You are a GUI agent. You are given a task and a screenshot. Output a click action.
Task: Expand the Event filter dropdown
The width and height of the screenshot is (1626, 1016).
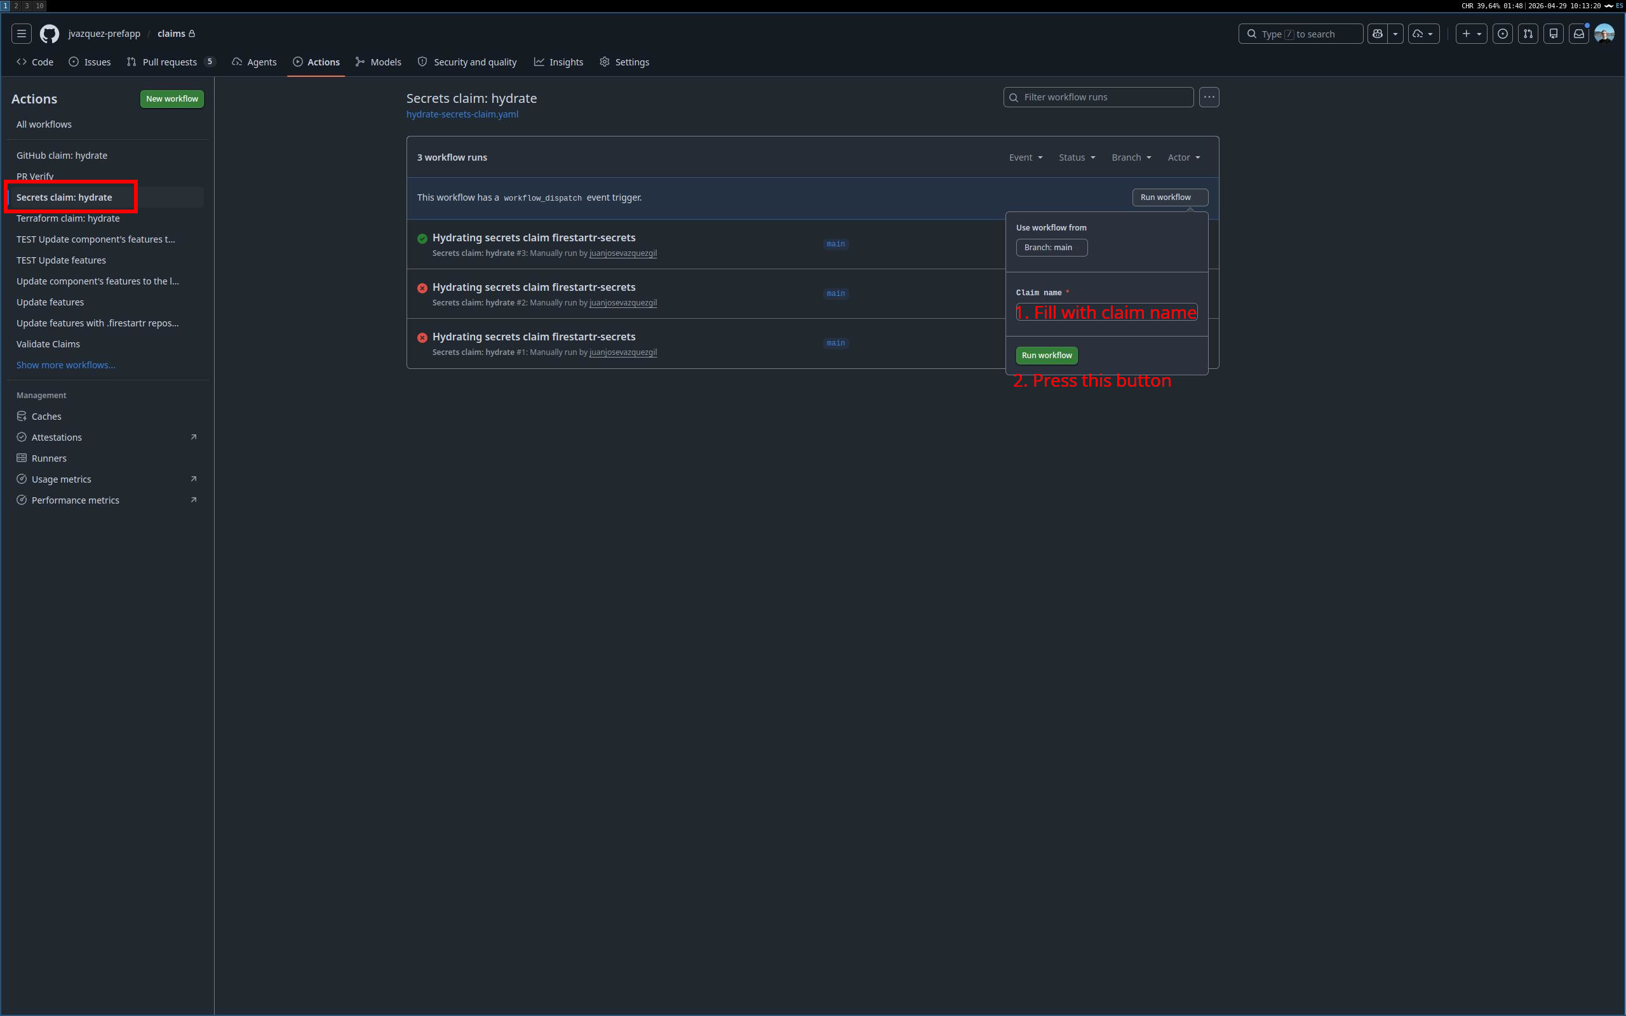point(1025,157)
